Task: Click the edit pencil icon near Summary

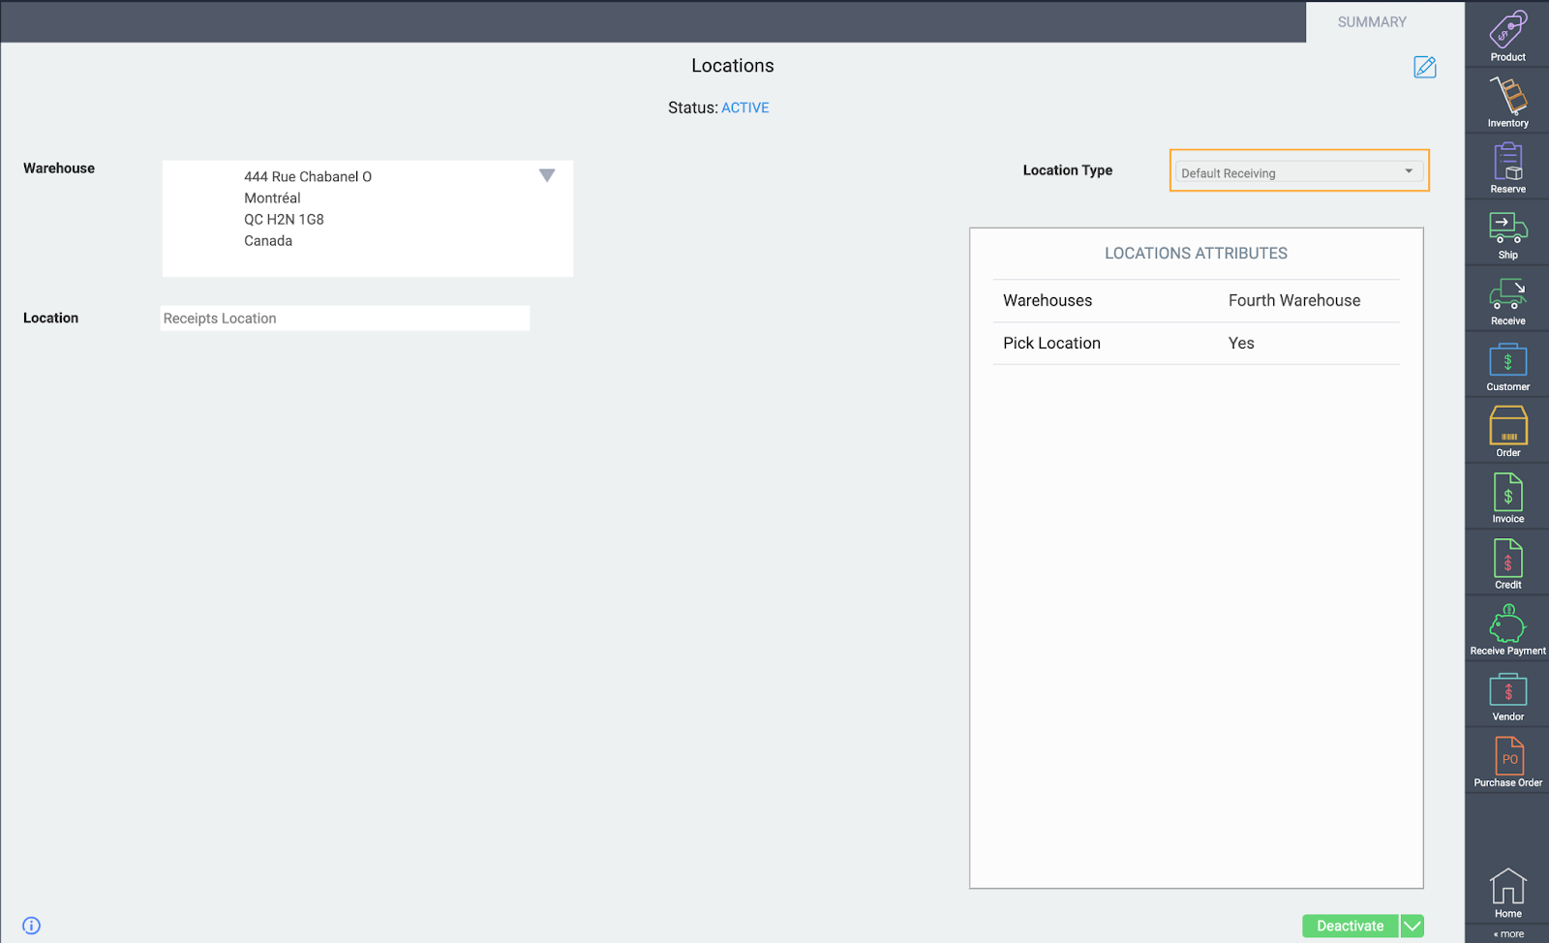Action: coord(1423,67)
